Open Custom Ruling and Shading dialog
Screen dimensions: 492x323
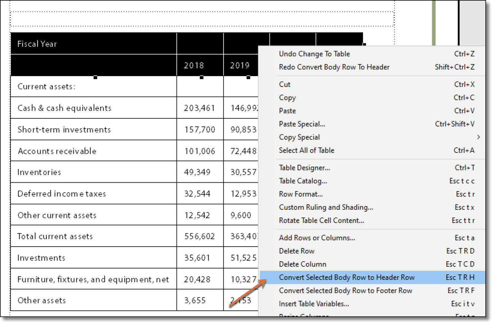(x=326, y=207)
